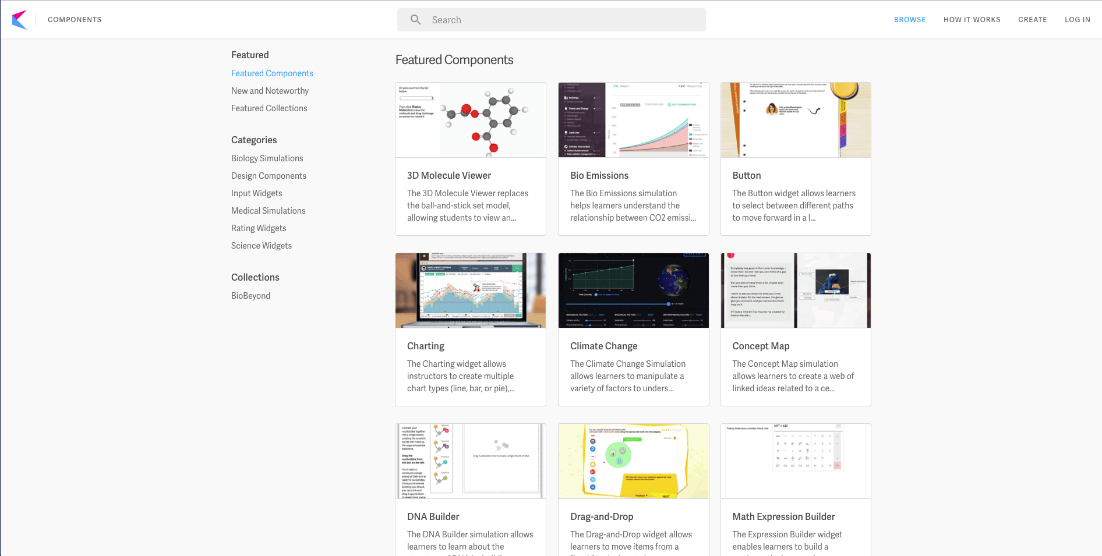Select the Science Widgets category
This screenshot has width=1102, height=556.
pyautogui.click(x=262, y=246)
